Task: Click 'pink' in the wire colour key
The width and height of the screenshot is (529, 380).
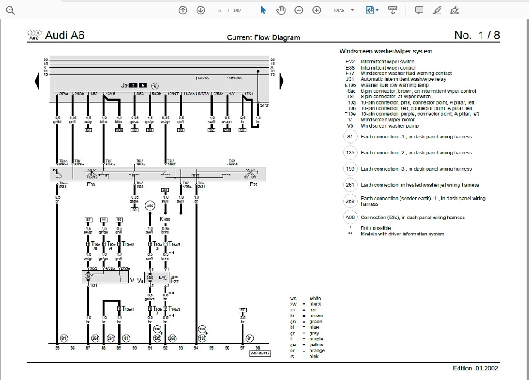Action: click(x=314, y=356)
